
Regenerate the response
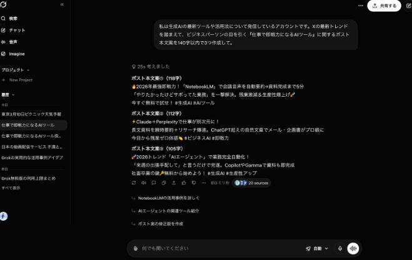click(134, 183)
